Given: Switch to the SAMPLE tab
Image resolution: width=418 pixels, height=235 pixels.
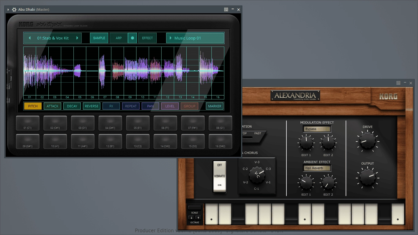Looking at the screenshot, I should [99, 38].
